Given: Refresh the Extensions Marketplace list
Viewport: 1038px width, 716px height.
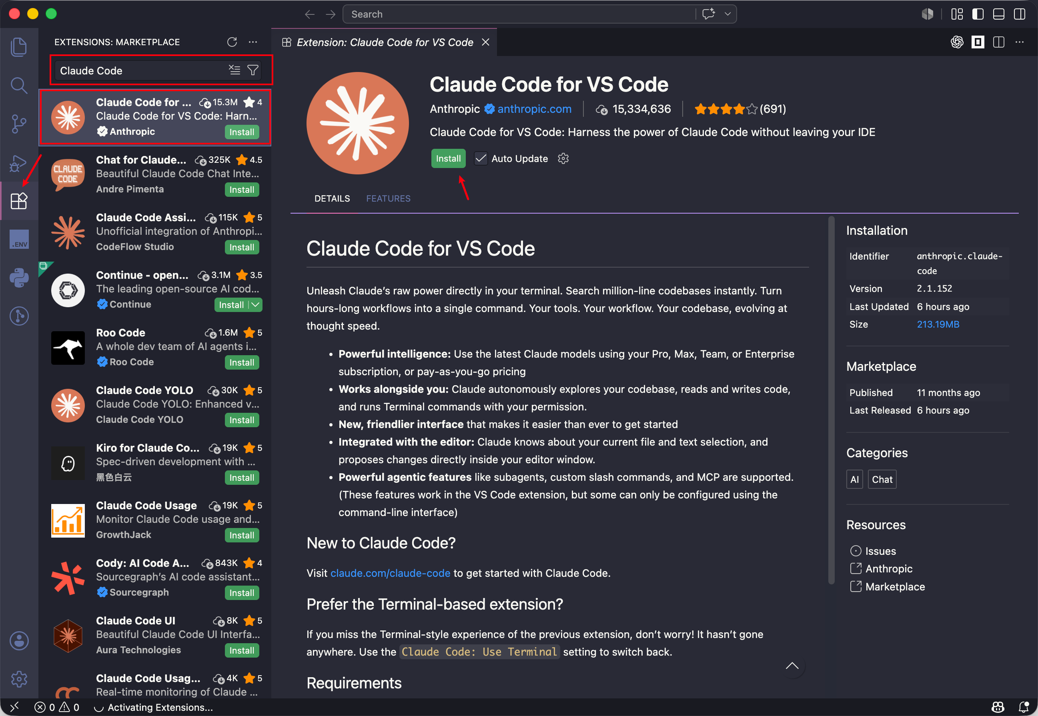Looking at the screenshot, I should point(232,42).
